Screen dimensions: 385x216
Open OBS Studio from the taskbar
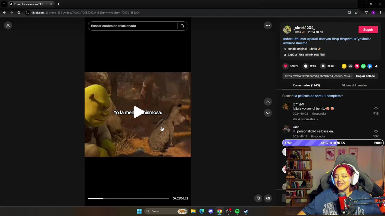pyautogui.click(x=228, y=211)
